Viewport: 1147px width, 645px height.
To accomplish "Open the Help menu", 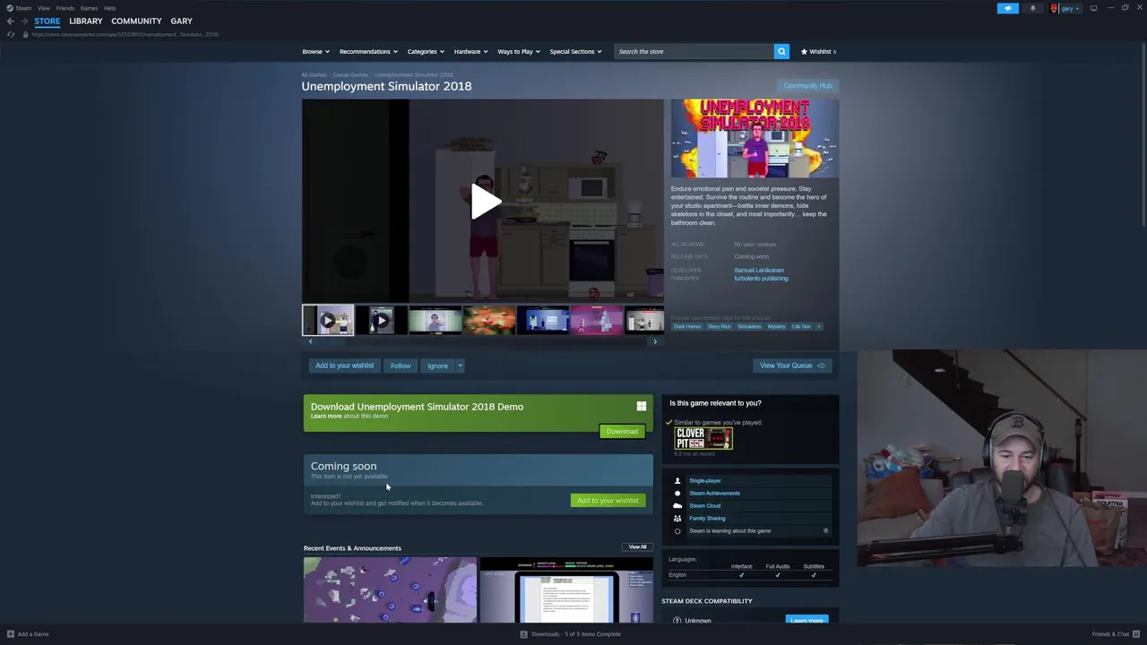I will [109, 8].
